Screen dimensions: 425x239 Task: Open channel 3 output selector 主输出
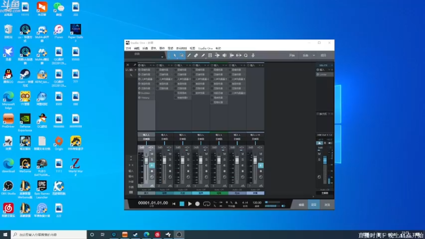coord(182,139)
